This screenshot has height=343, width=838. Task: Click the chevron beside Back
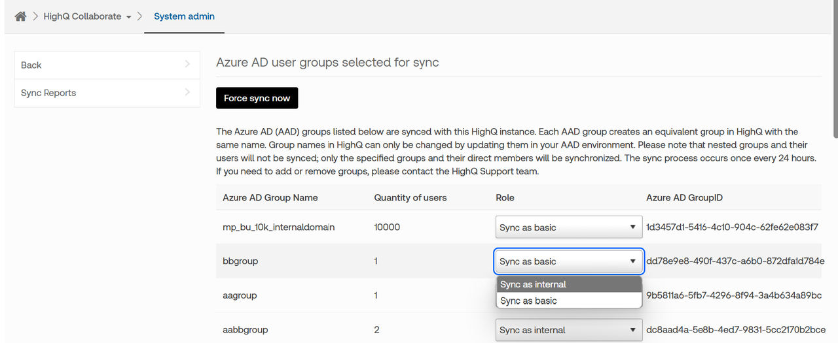[187, 64]
